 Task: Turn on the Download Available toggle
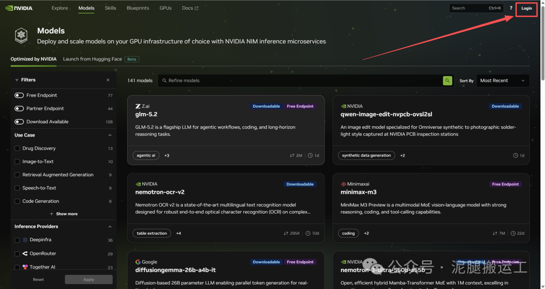pos(19,121)
